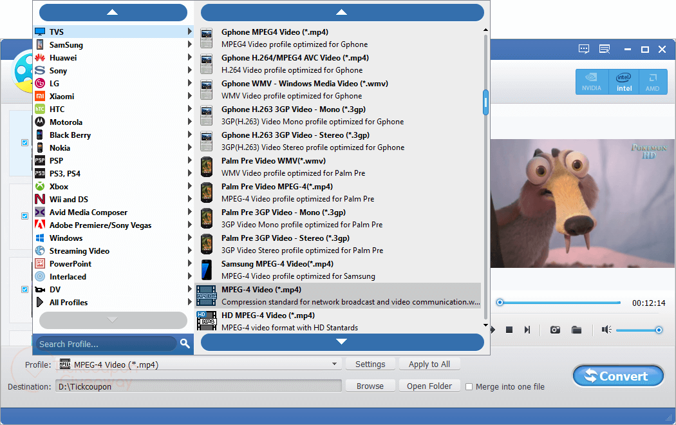Click the Windows logo category icon
Image resolution: width=676 pixels, height=425 pixels.
[x=40, y=238]
